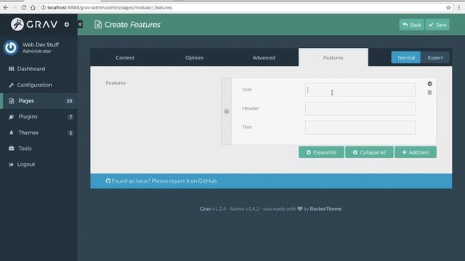Image resolution: width=465 pixels, height=261 pixels.
Task: Click the page document icon beside Create Features
Action: [x=98, y=25]
